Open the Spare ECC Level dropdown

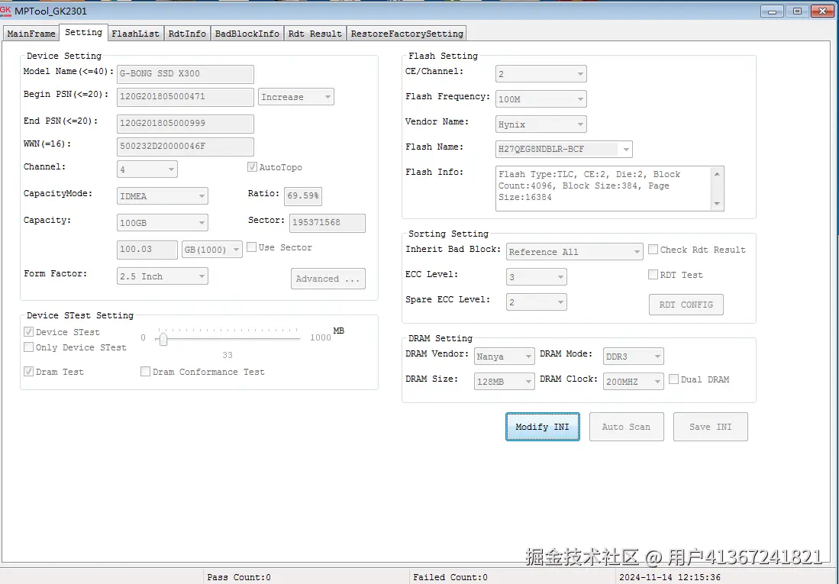pyautogui.click(x=536, y=302)
